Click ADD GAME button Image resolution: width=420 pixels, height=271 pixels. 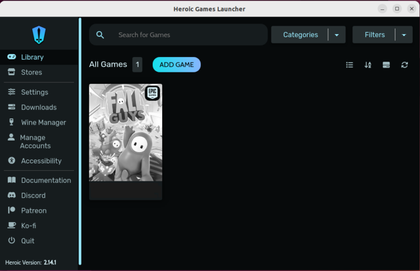click(176, 65)
